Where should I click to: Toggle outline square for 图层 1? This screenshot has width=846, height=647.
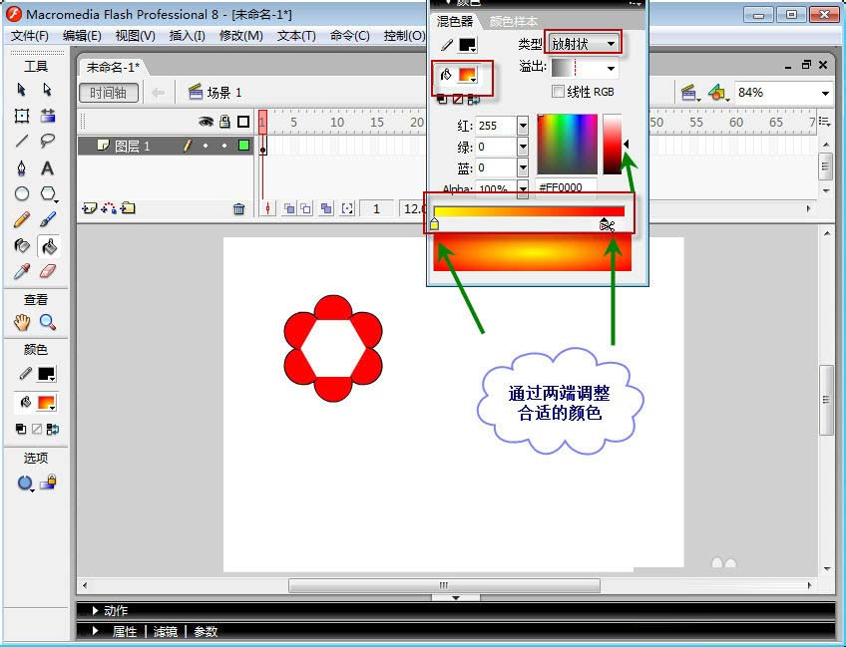(x=243, y=145)
